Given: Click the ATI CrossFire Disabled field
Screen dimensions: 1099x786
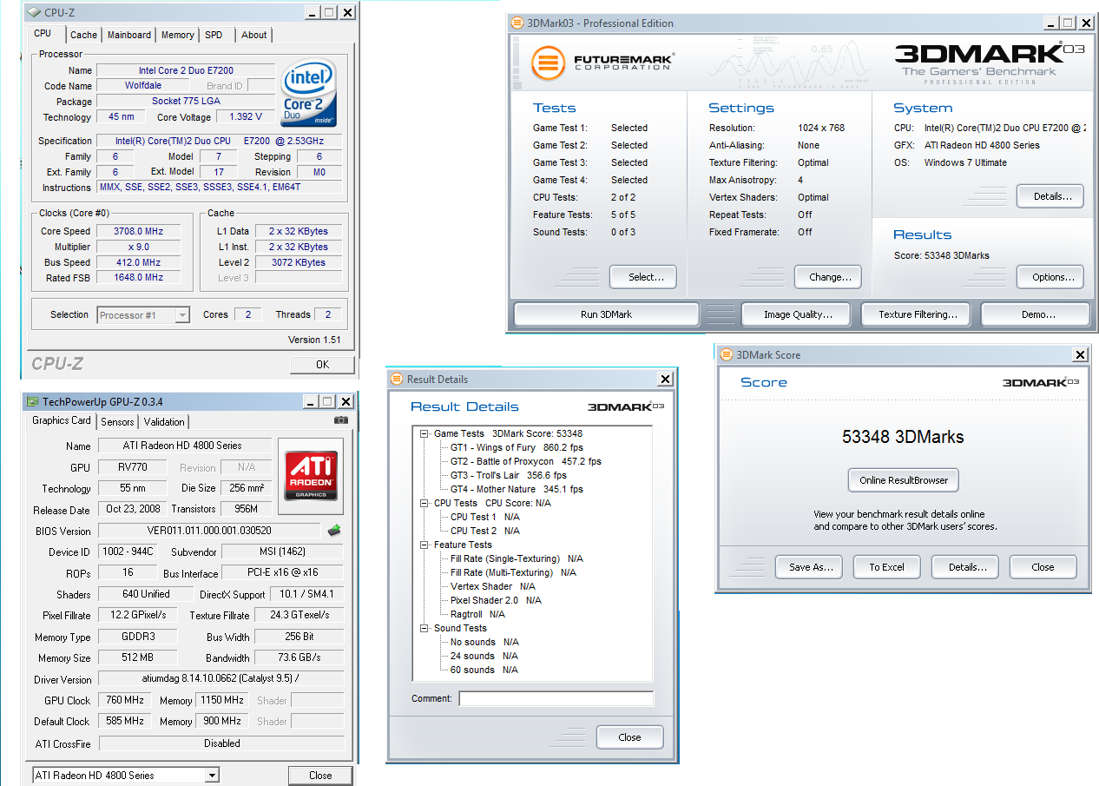Looking at the screenshot, I should [221, 743].
